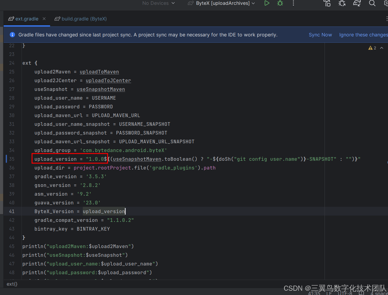Image resolution: width=388 pixels, height=295 pixels.
Task: Click the ext{} breadcrumb in status bar
Action: point(12,284)
